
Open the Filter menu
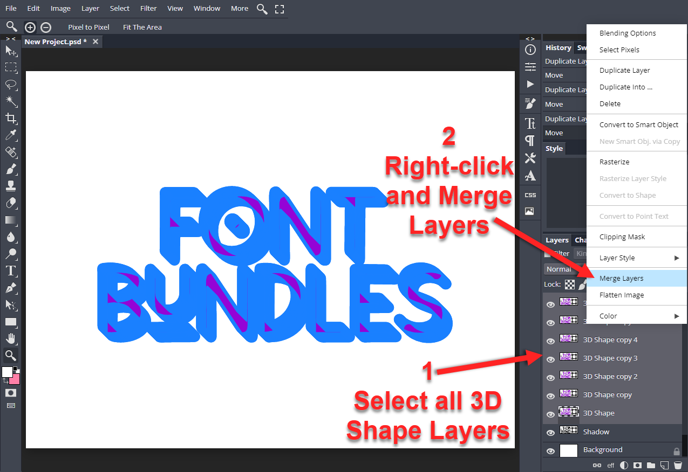pos(148,8)
